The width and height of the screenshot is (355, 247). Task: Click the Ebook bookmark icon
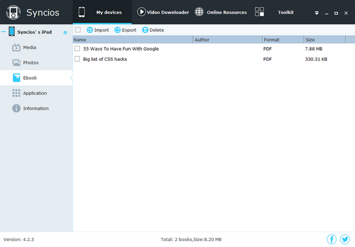(16, 78)
